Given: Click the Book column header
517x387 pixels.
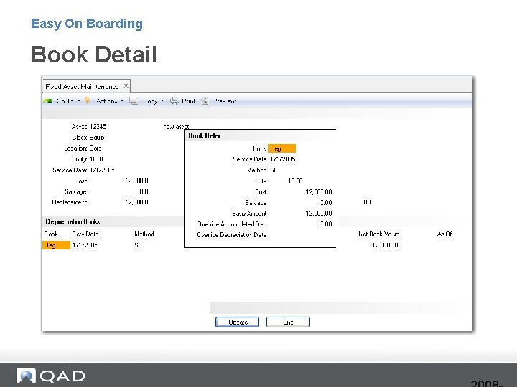Looking at the screenshot, I should (x=52, y=234).
